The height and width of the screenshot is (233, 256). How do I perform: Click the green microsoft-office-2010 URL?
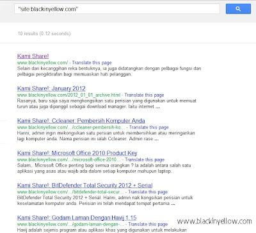[x=69, y=159]
